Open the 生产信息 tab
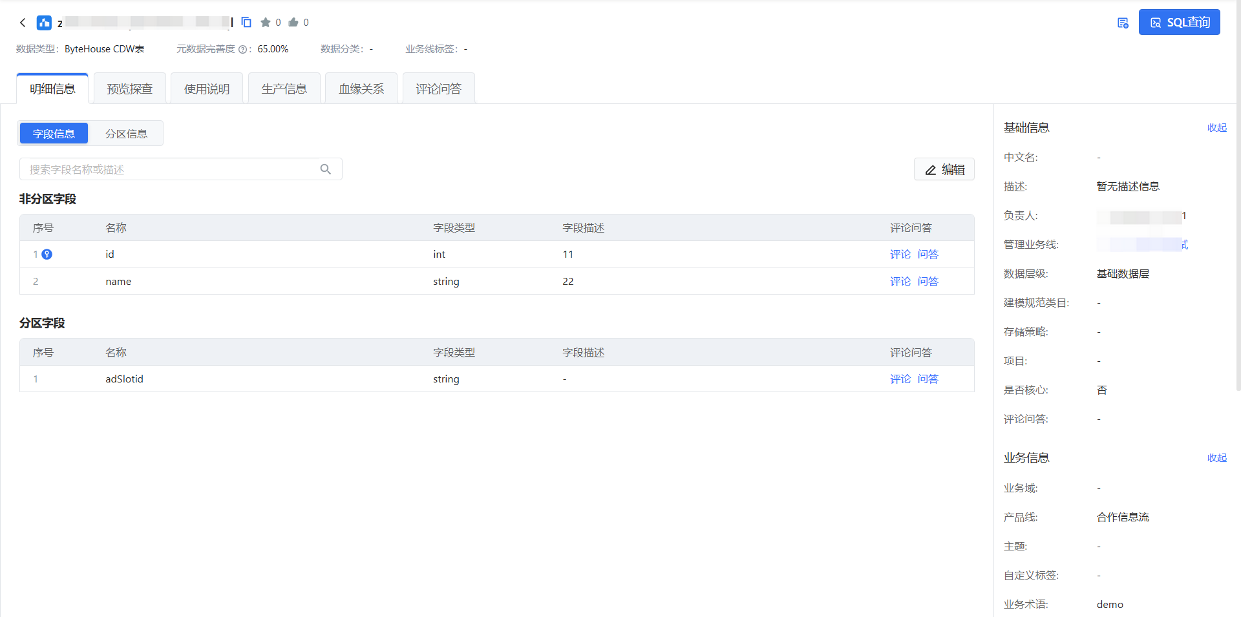The height and width of the screenshot is (617, 1241). tap(284, 89)
